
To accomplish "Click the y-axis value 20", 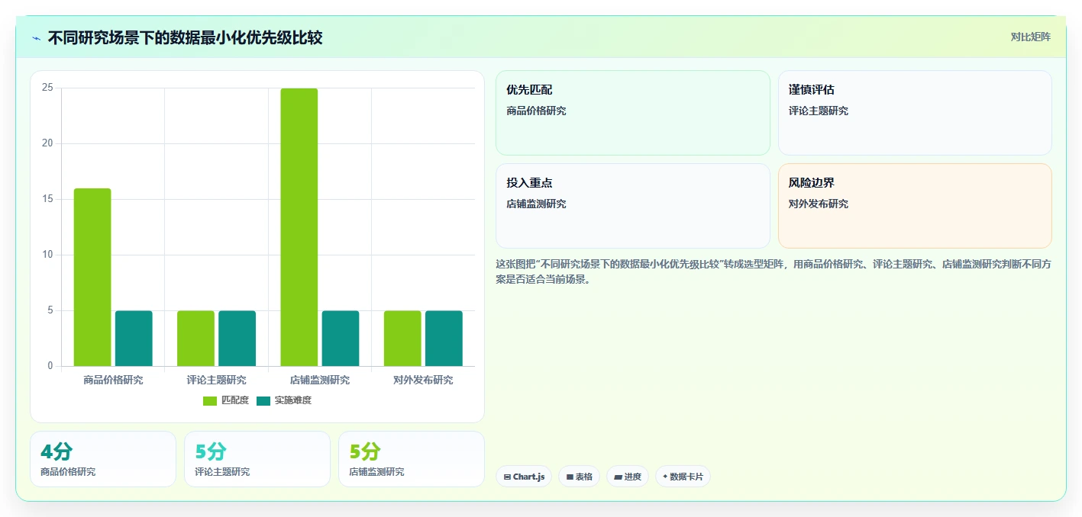I will click(x=47, y=143).
